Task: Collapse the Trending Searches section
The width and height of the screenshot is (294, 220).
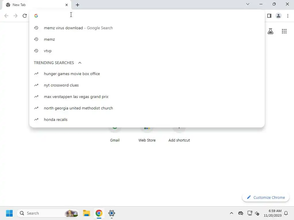Action: pyautogui.click(x=80, y=63)
